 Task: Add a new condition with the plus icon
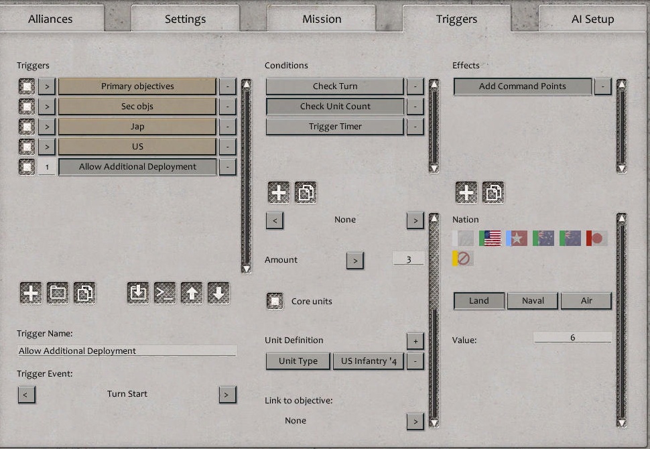(x=279, y=192)
